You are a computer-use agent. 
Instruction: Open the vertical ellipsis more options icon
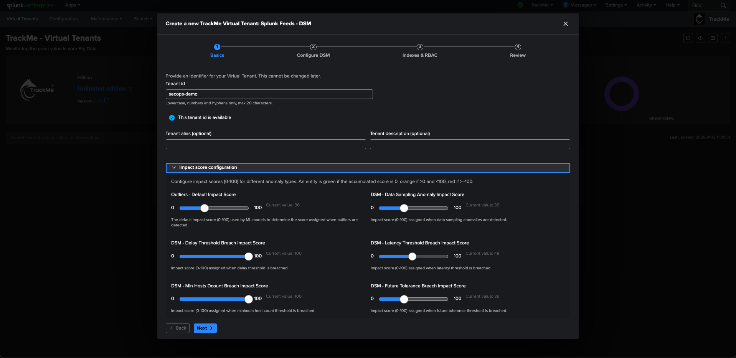[725, 38]
